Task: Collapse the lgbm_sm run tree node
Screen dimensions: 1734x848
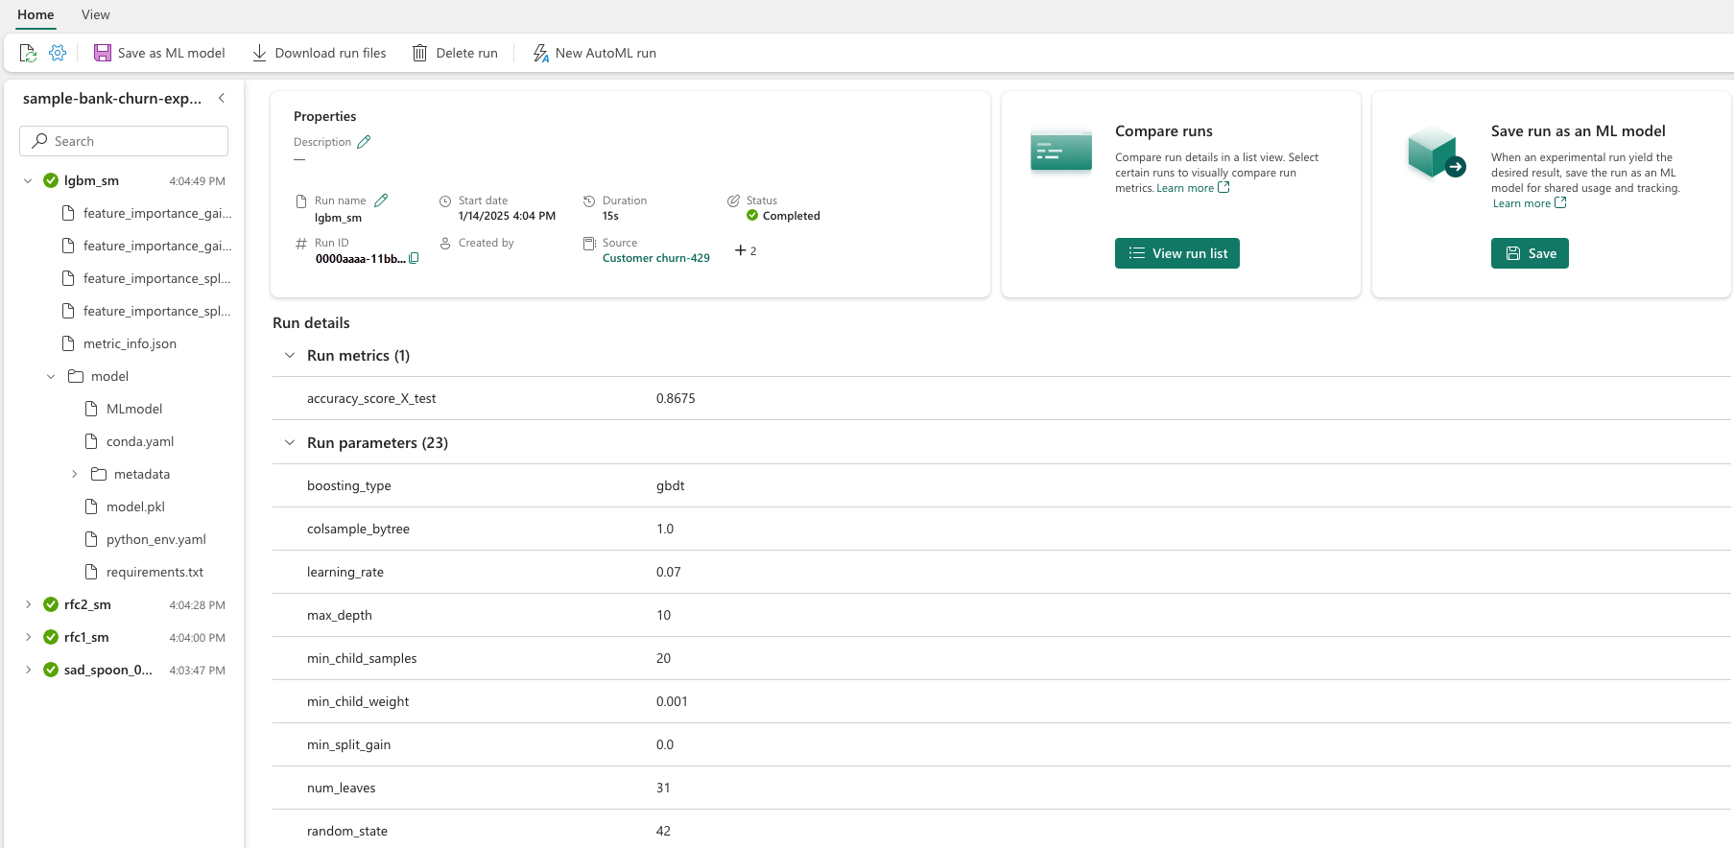Action: 28,180
